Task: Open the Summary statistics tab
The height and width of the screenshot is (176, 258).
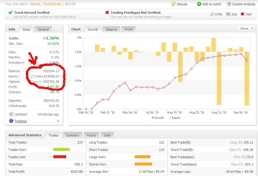Action: pos(73,135)
